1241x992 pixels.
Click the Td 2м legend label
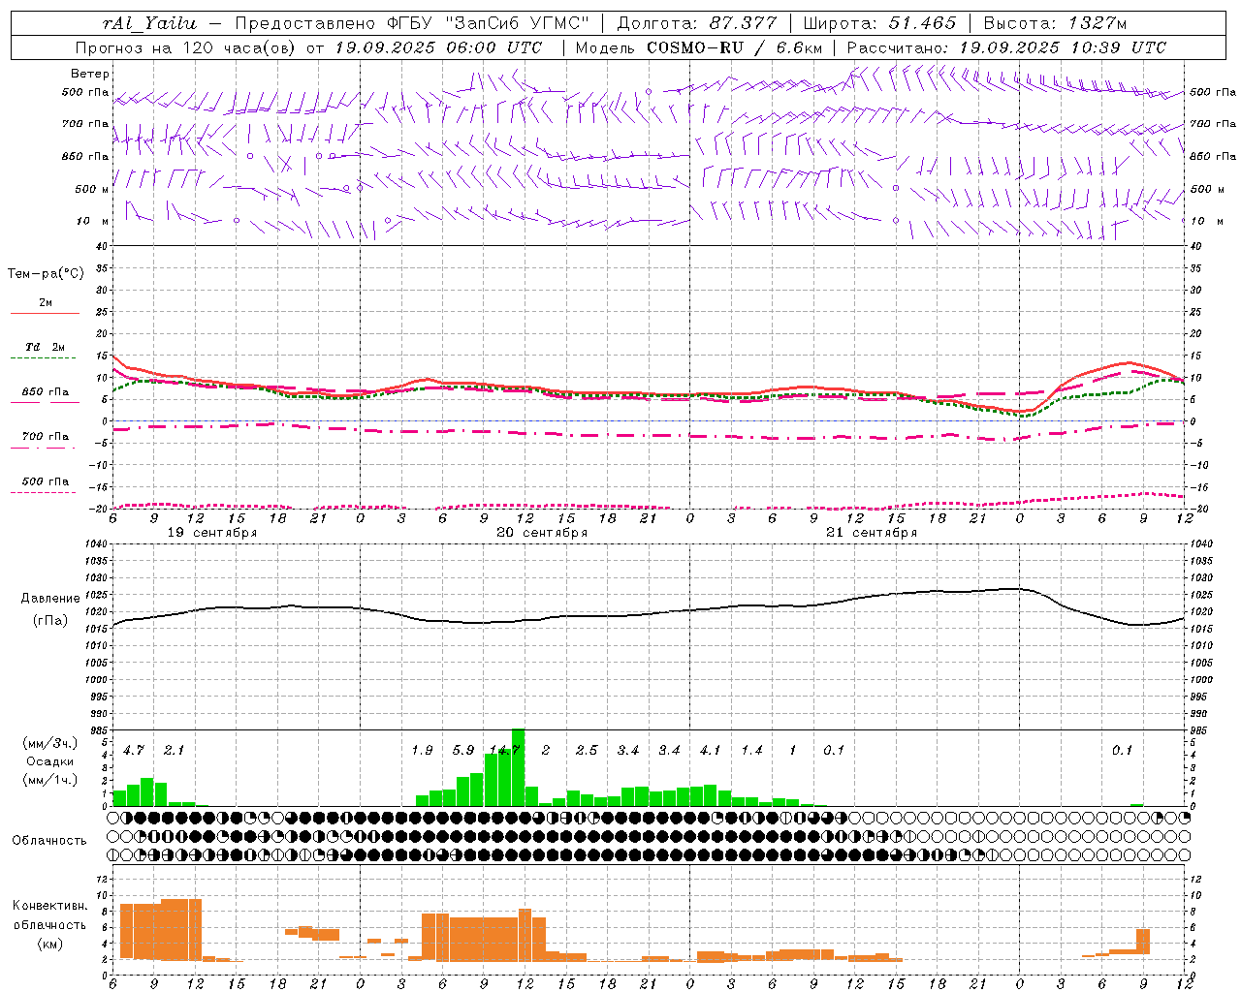(46, 347)
